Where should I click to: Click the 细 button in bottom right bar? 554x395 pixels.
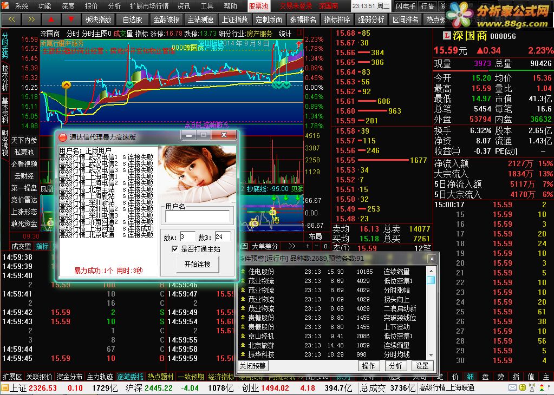[470, 377]
